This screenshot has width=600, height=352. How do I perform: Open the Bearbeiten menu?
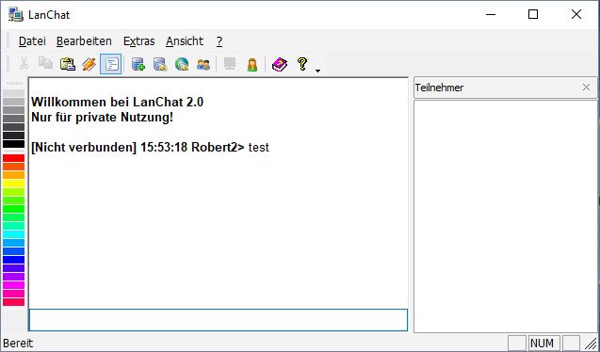tap(84, 40)
